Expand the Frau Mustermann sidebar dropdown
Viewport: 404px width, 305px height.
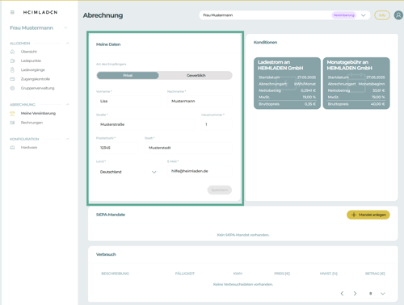[65, 28]
